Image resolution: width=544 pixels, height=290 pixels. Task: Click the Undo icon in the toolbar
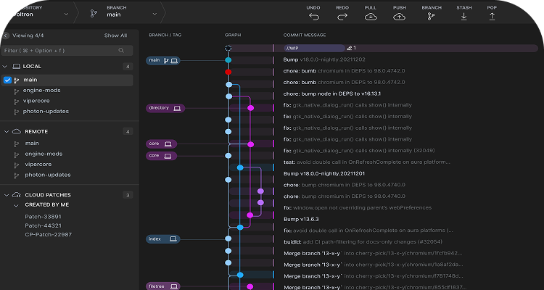pos(313,16)
